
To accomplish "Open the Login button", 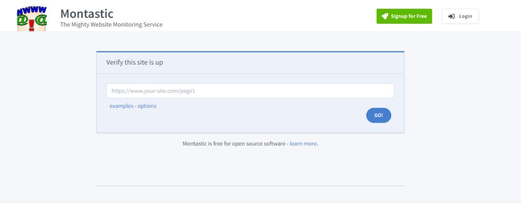I will pyautogui.click(x=460, y=16).
